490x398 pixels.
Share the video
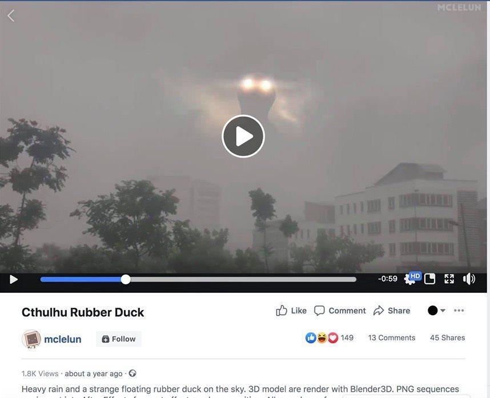392,311
